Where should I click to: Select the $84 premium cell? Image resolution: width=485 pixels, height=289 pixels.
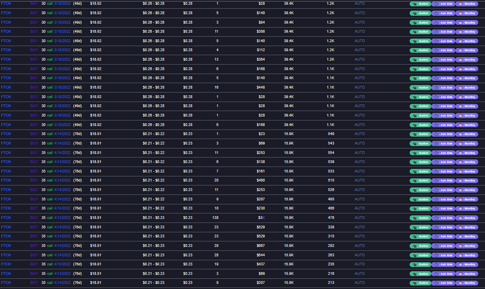[261, 22]
